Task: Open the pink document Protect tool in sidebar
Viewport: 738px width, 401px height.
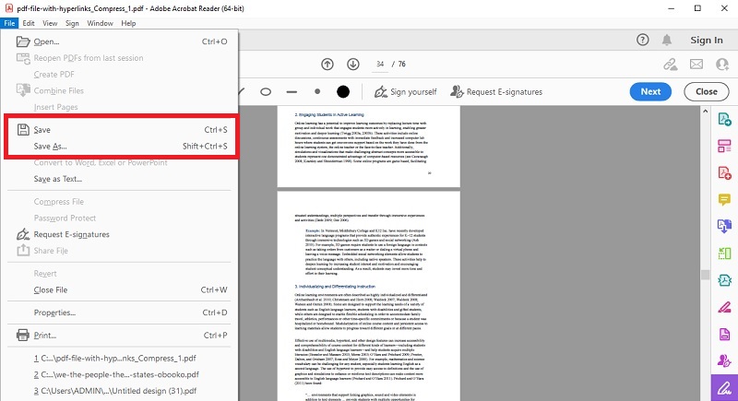Action: [x=724, y=335]
